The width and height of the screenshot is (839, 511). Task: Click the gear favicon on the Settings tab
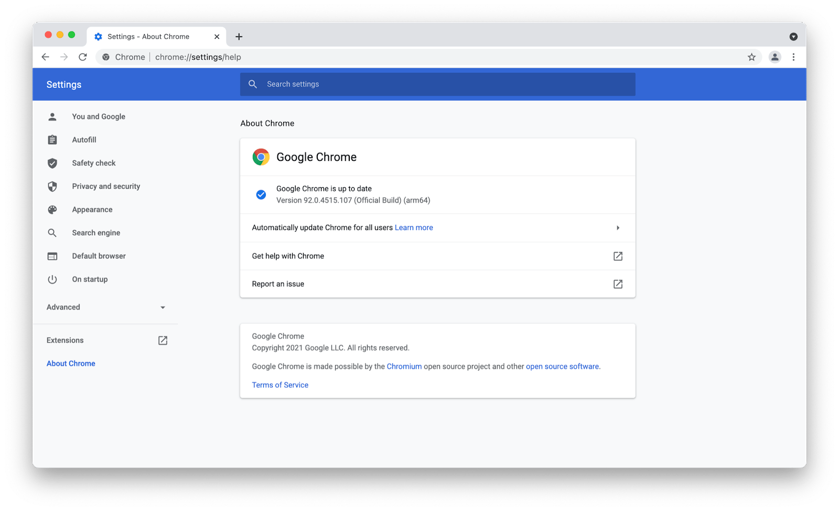point(98,37)
